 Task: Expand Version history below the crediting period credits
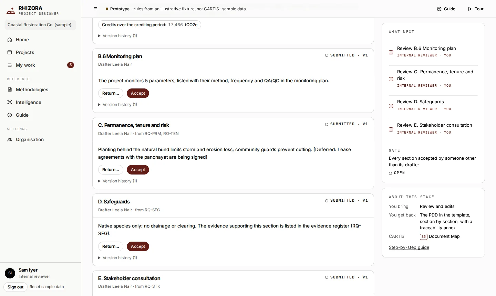click(118, 36)
